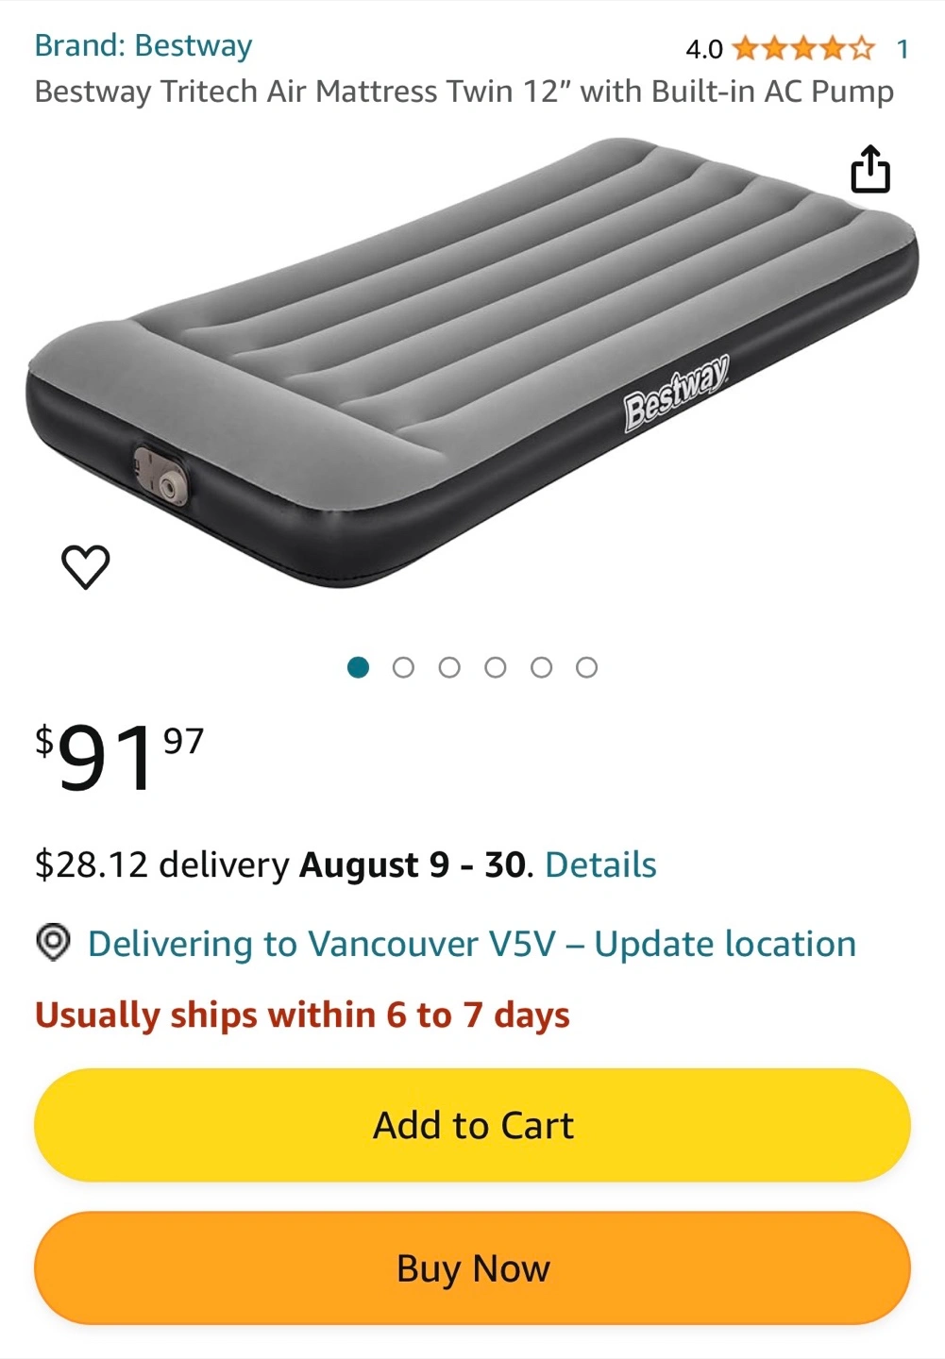Click the $91.97 price
The height and width of the screenshot is (1359, 945).
pyautogui.click(x=119, y=756)
